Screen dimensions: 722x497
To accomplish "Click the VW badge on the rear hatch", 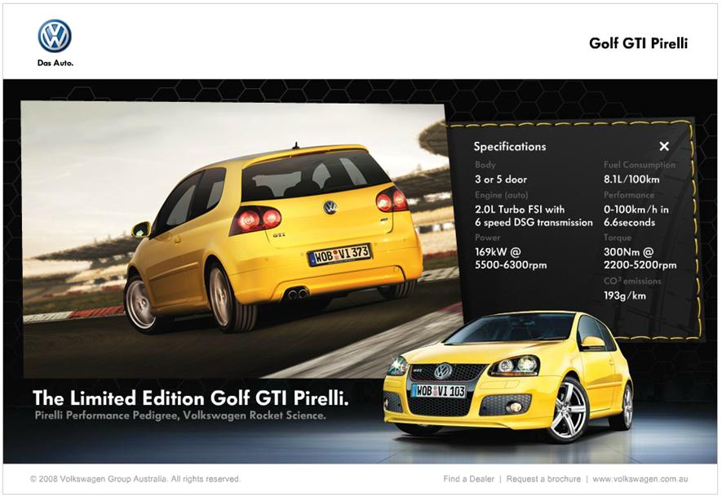I will click(330, 207).
